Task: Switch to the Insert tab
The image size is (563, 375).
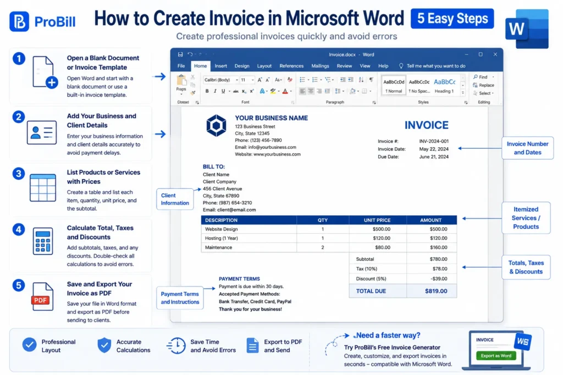Action: click(221, 66)
